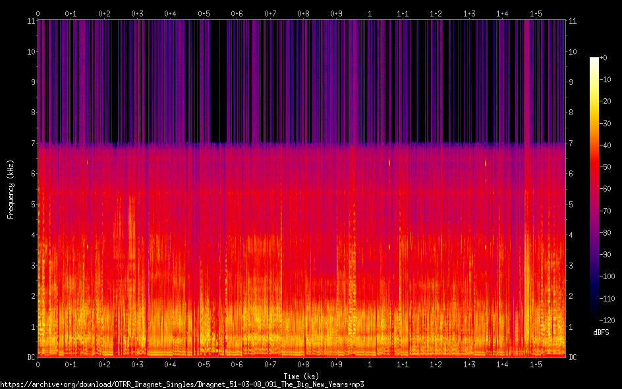Image resolution: width=622 pixels, height=389 pixels.
Task: Click the 'Time (ks)' axis label
Action: (300, 376)
